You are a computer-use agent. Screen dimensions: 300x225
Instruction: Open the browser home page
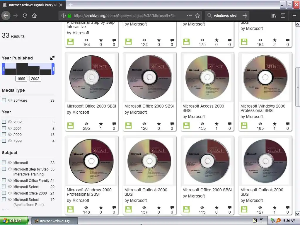click(x=34, y=16)
